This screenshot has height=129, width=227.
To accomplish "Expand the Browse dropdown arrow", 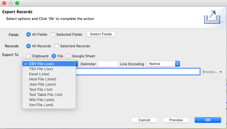I will (221, 72).
